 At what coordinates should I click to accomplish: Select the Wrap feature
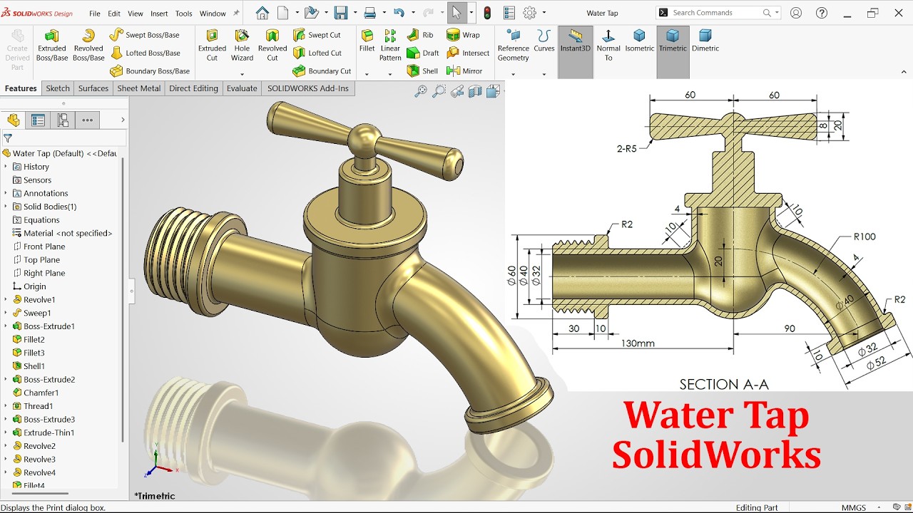tap(463, 35)
